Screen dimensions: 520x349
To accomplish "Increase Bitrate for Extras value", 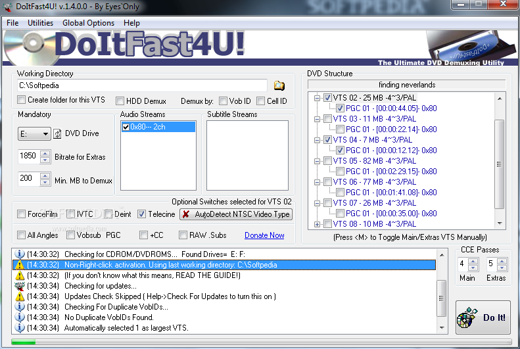I will [45, 153].
